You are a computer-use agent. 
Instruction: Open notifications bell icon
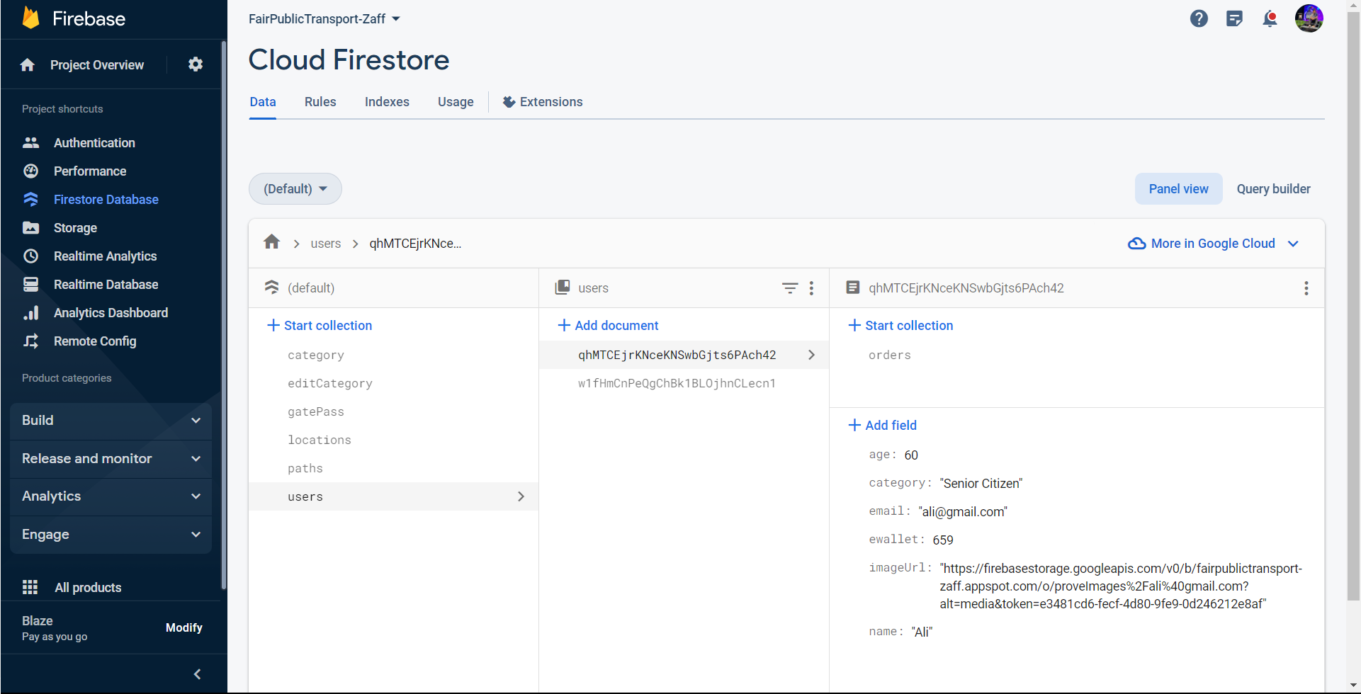coord(1270,18)
